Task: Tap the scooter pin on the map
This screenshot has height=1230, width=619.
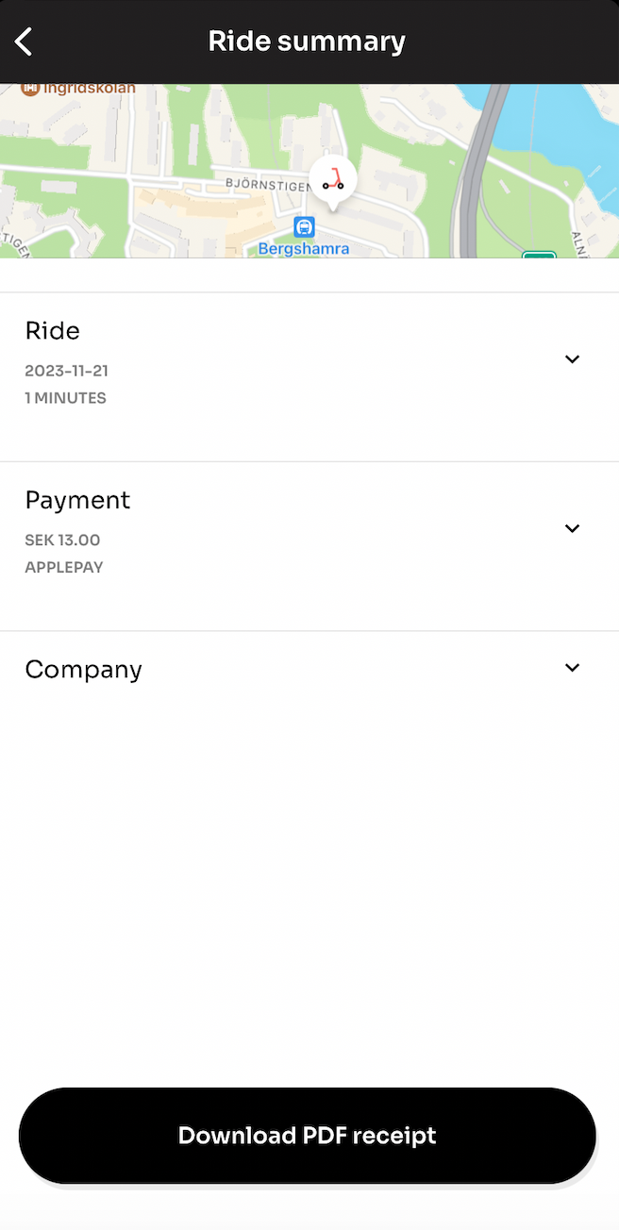Action: 332,178
